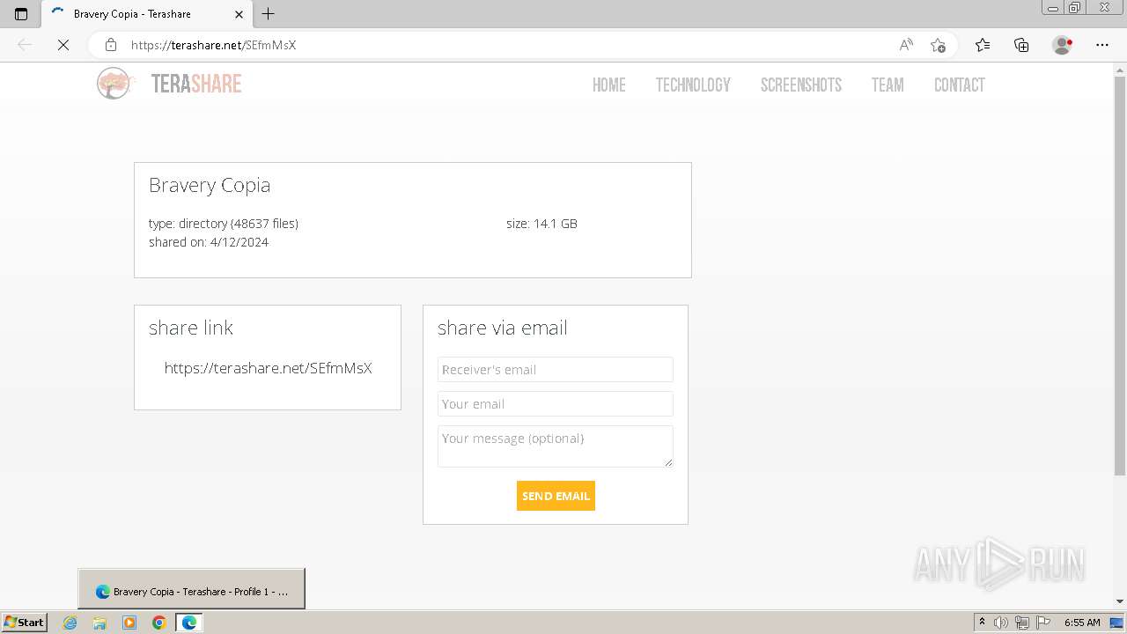Focus the Your email field
The width and height of the screenshot is (1127, 634).
(x=556, y=404)
